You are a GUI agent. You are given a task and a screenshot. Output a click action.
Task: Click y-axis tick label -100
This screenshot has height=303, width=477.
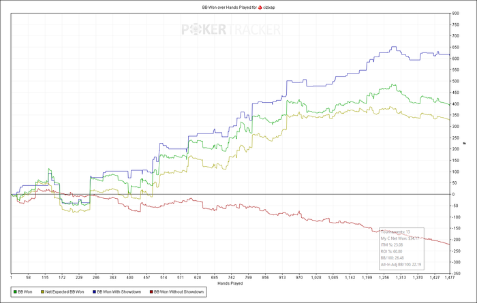tap(457, 217)
